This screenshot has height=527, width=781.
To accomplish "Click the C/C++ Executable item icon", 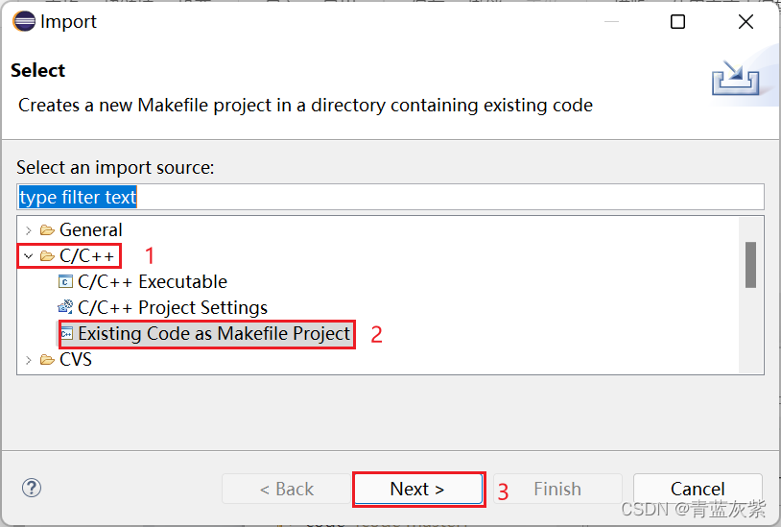I will (x=65, y=282).
